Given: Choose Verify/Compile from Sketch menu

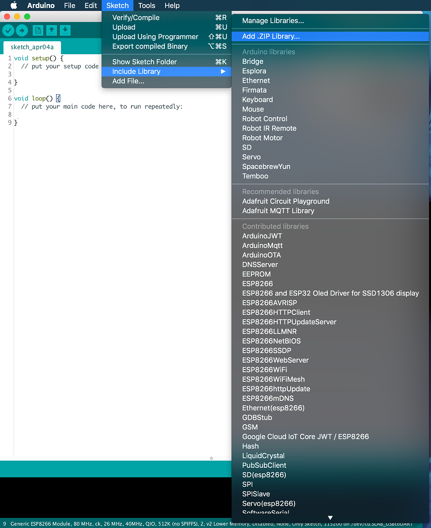Looking at the screenshot, I should click(x=167, y=18).
